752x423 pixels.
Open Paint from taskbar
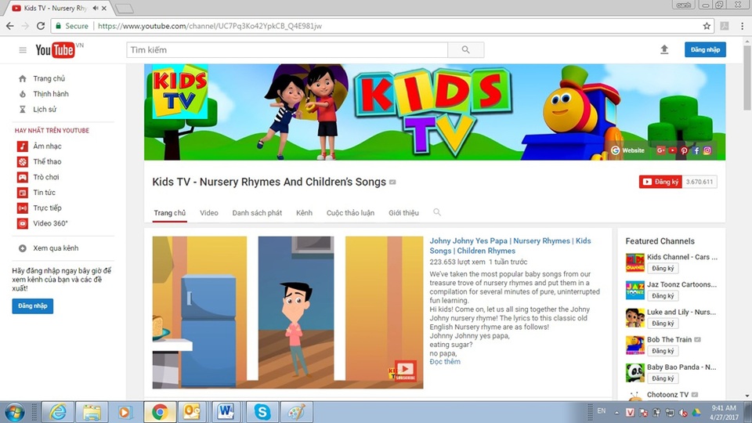click(297, 412)
